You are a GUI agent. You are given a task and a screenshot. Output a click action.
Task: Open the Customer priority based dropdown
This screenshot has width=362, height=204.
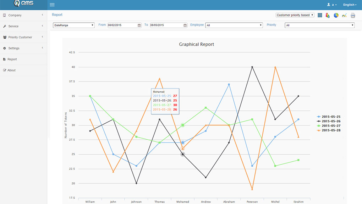pos(295,15)
